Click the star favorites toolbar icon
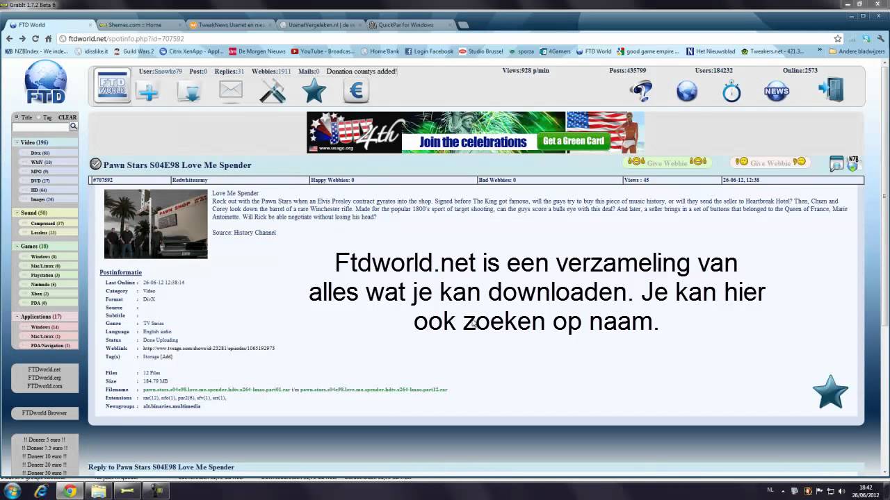The height and width of the screenshot is (500, 890). [314, 91]
